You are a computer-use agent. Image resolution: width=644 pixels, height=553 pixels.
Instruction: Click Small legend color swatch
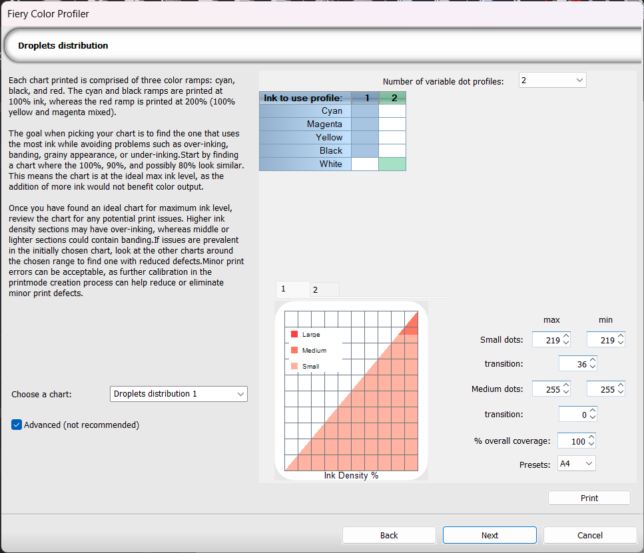294,366
